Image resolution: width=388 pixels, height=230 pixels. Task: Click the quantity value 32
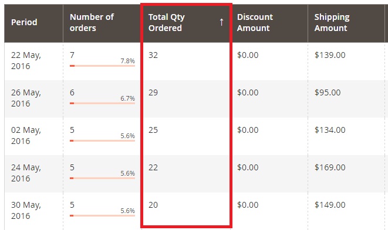153,55
